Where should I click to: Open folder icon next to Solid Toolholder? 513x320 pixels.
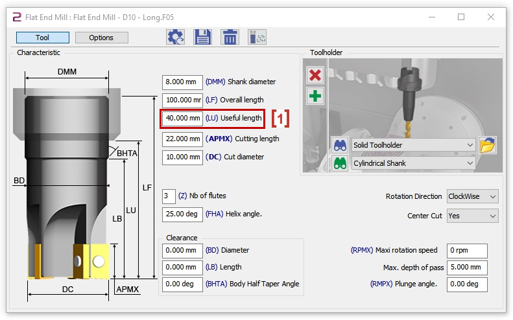coord(488,145)
